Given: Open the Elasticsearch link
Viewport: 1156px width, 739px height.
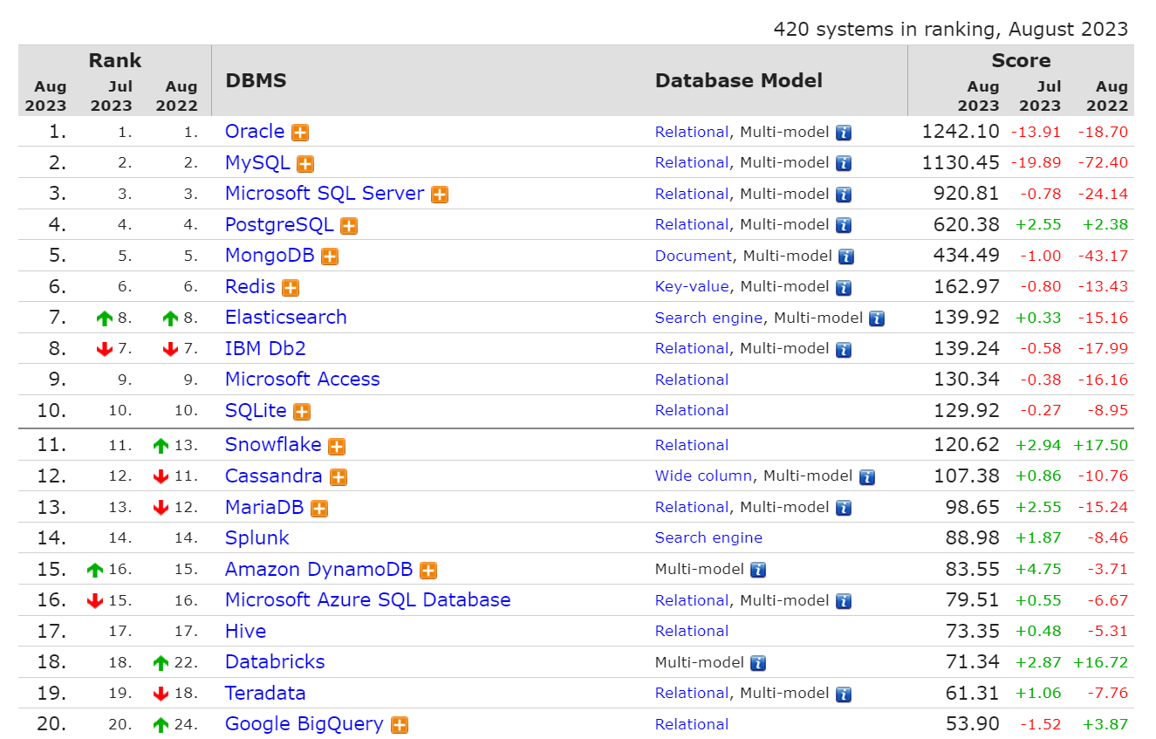Looking at the screenshot, I should (x=286, y=317).
